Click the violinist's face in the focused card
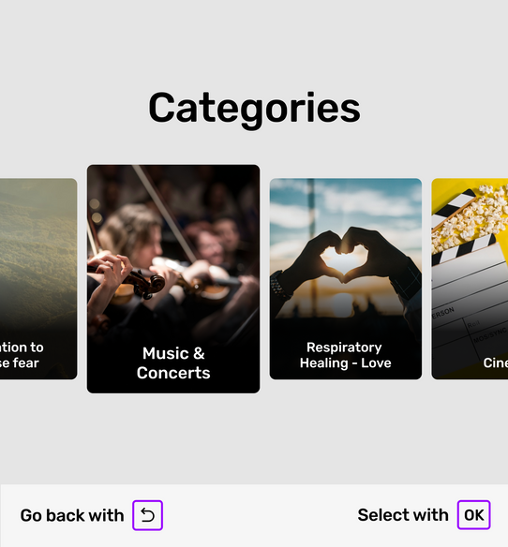Image resolution: width=508 pixels, height=547 pixels. pos(143,242)
